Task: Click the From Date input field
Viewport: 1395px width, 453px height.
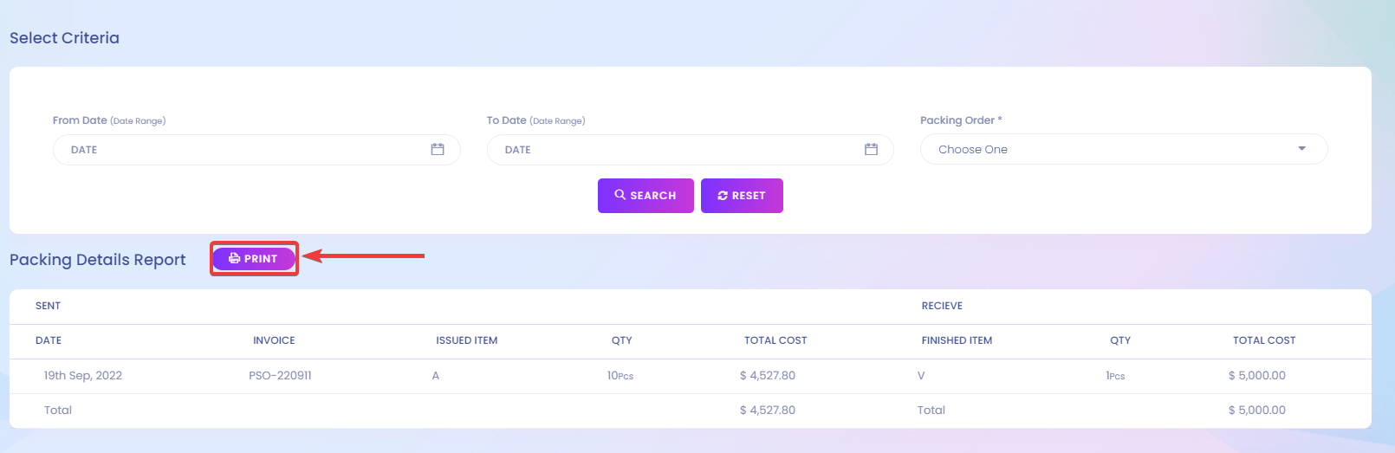Action: pyautogui.click(x=256, y=150)
